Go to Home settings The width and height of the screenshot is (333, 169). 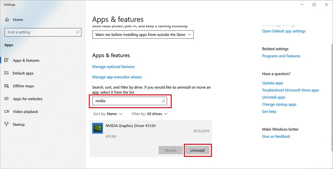point(18,20)
